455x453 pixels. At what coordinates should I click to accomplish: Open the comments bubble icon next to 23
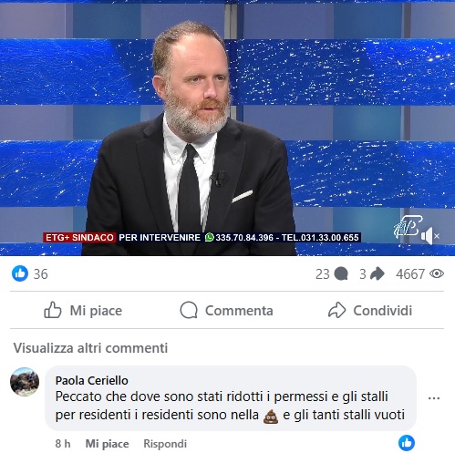[x=341, y=273]
